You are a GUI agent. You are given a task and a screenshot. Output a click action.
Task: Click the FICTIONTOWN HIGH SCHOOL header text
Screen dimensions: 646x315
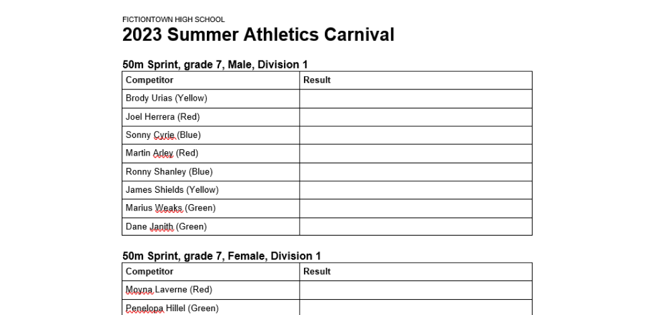[x=173, y=20]
